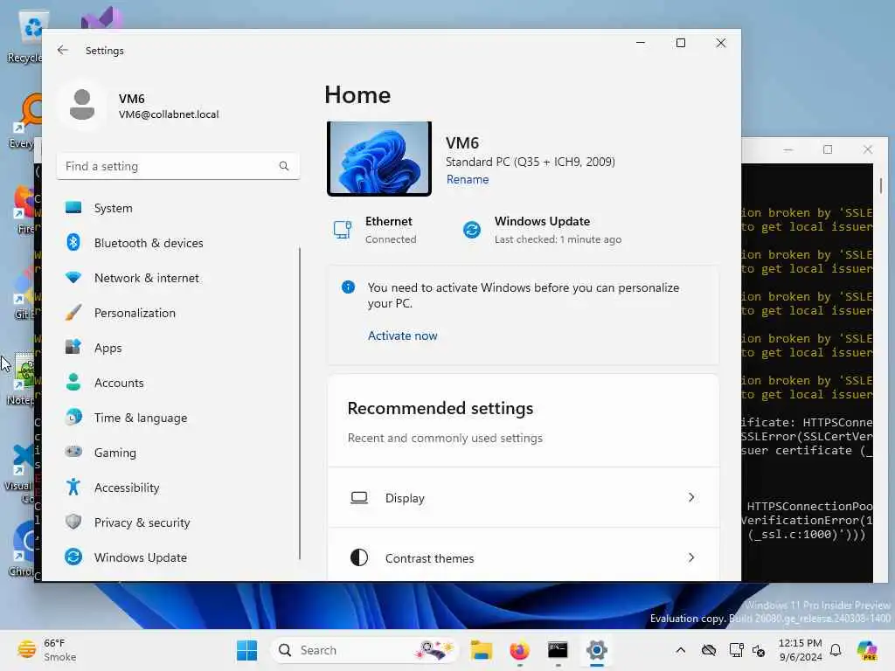Open File Explorer from the taskbar
This screenshot has height=671, width=895.
click(482, 650)
